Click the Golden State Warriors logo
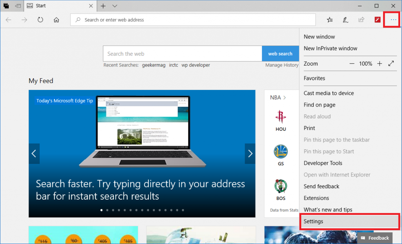Image resolution: width=402 pixels, height=244 pixels. [280, 151]
